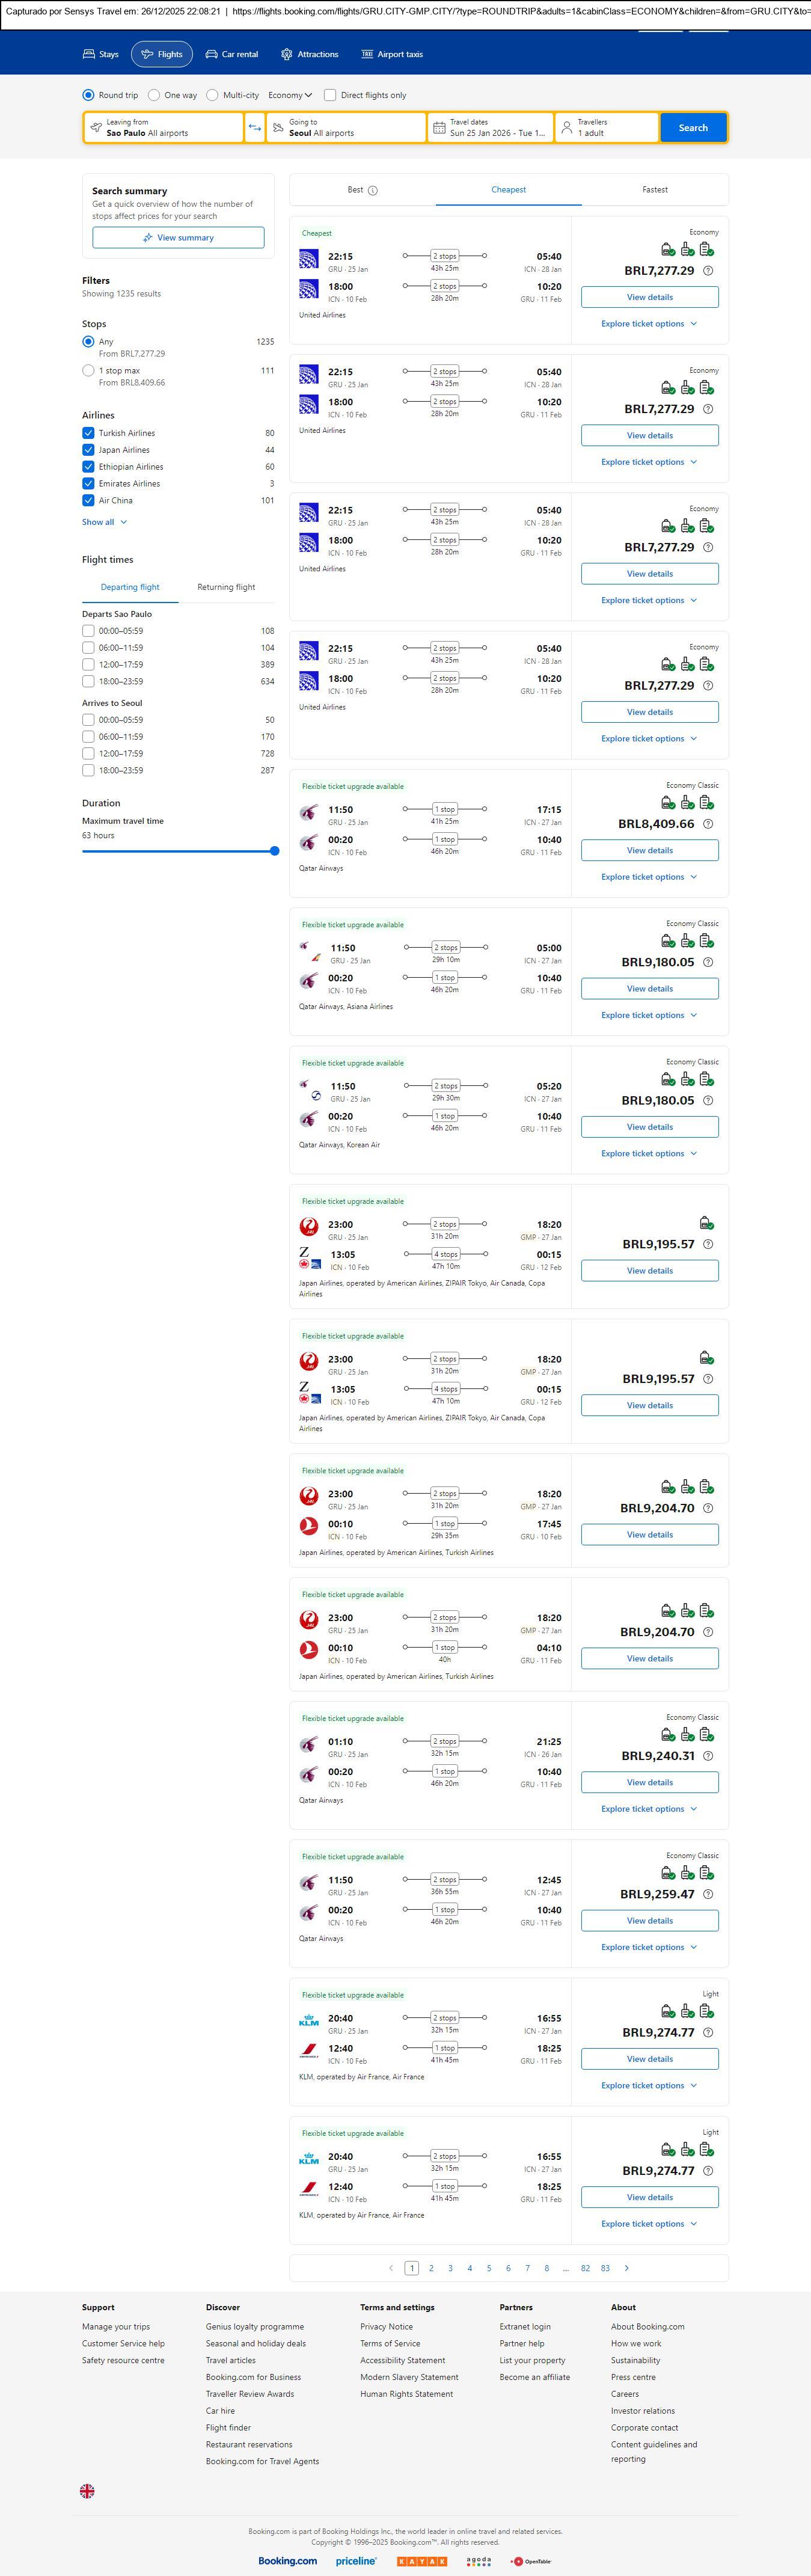Click the Travel dates field
Screen dimensions: 811x2576
[x=490, y=128]
